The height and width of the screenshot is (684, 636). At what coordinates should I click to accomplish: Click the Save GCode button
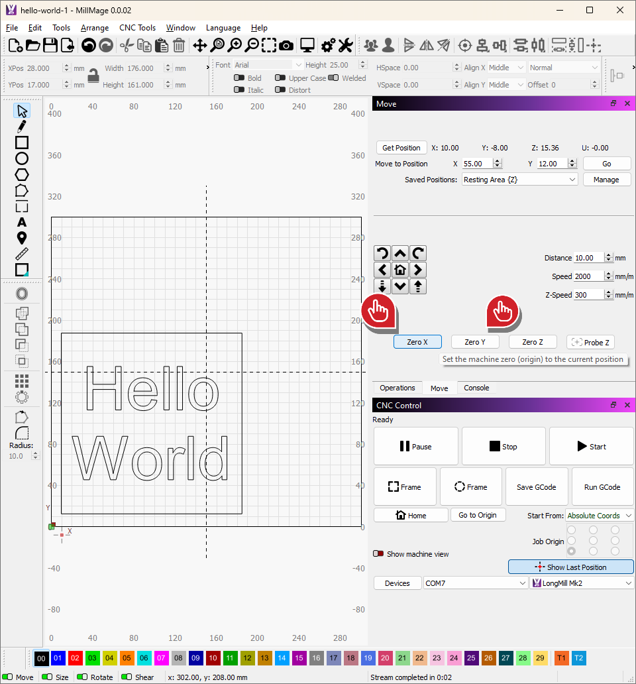point(537,487)
